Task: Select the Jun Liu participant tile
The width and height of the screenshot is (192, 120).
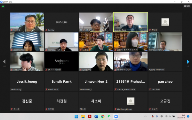Action: (61, 22)
